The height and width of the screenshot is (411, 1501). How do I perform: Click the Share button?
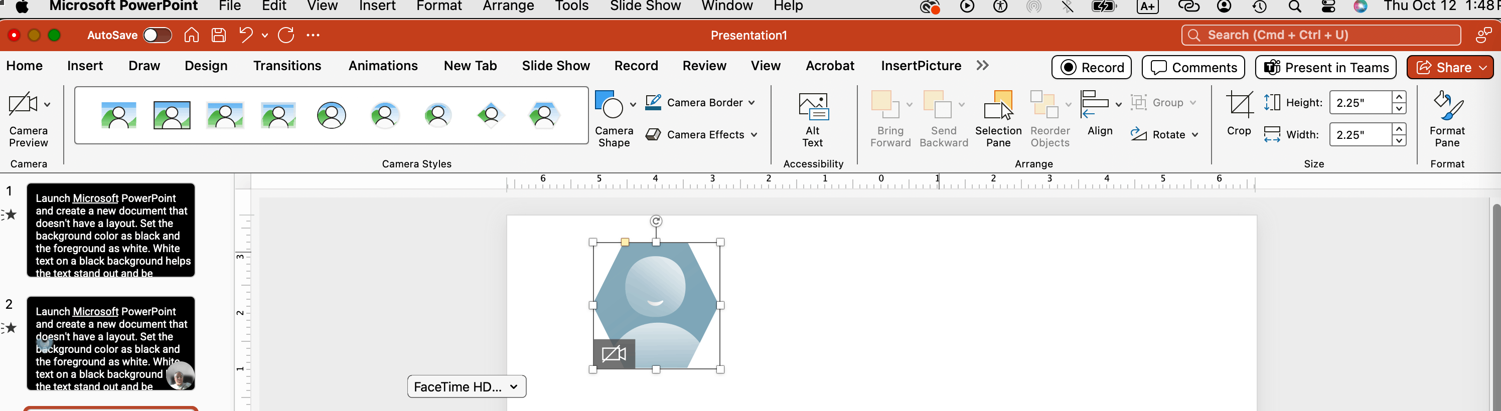point(1450,68)
